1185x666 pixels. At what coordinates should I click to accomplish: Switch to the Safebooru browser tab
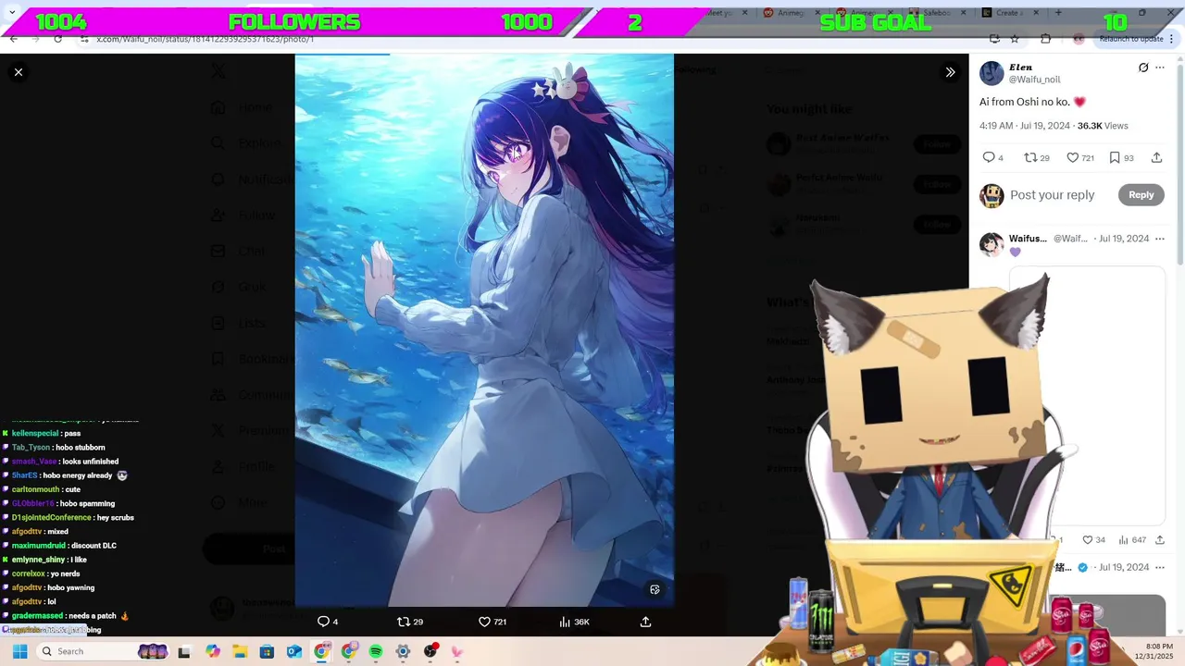pos(939,13)
